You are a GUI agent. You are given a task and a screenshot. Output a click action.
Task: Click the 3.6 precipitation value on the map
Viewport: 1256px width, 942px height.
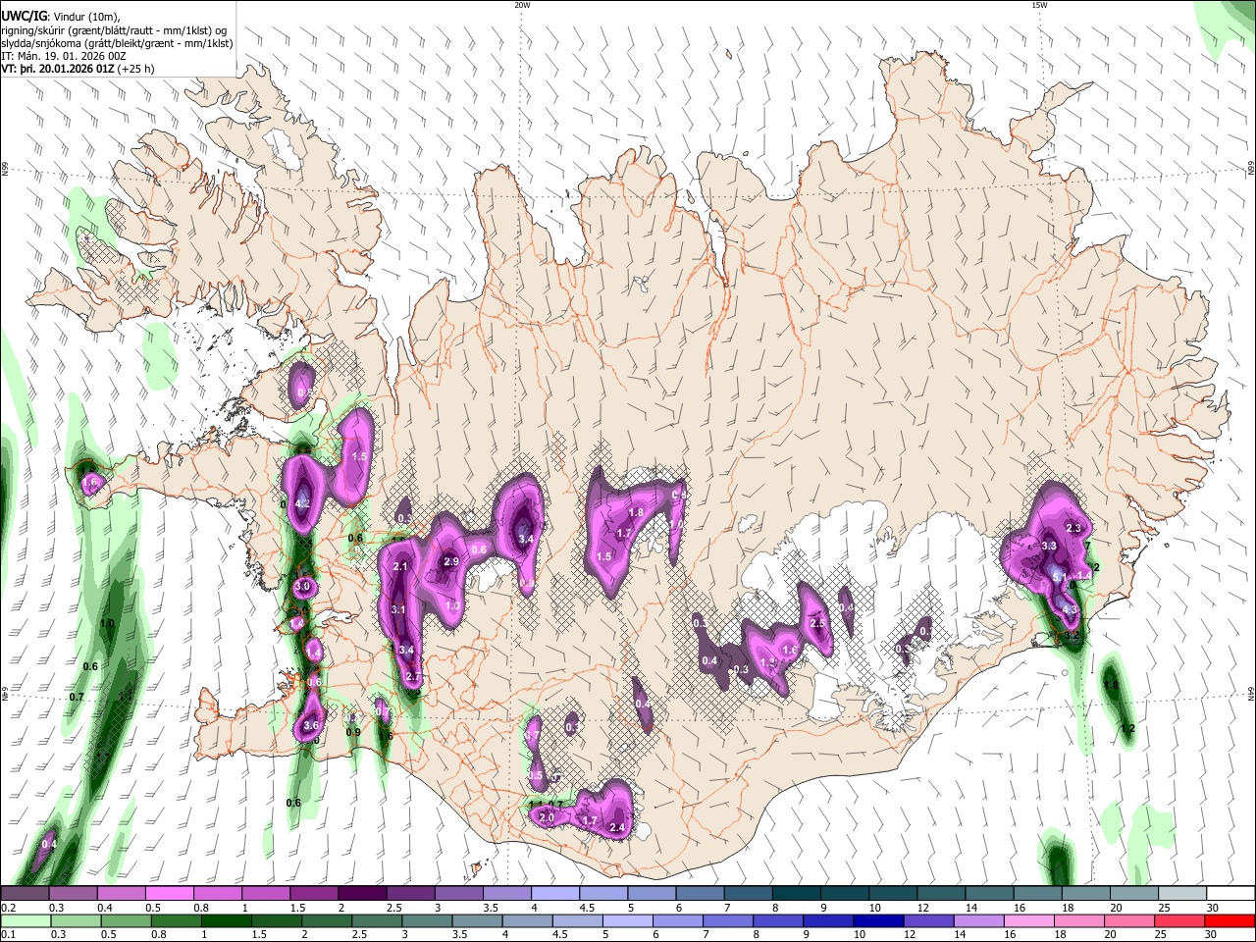point(311,725)
